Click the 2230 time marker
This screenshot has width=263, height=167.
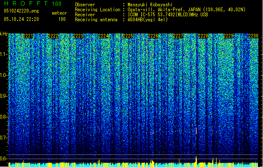coord(253,36)
